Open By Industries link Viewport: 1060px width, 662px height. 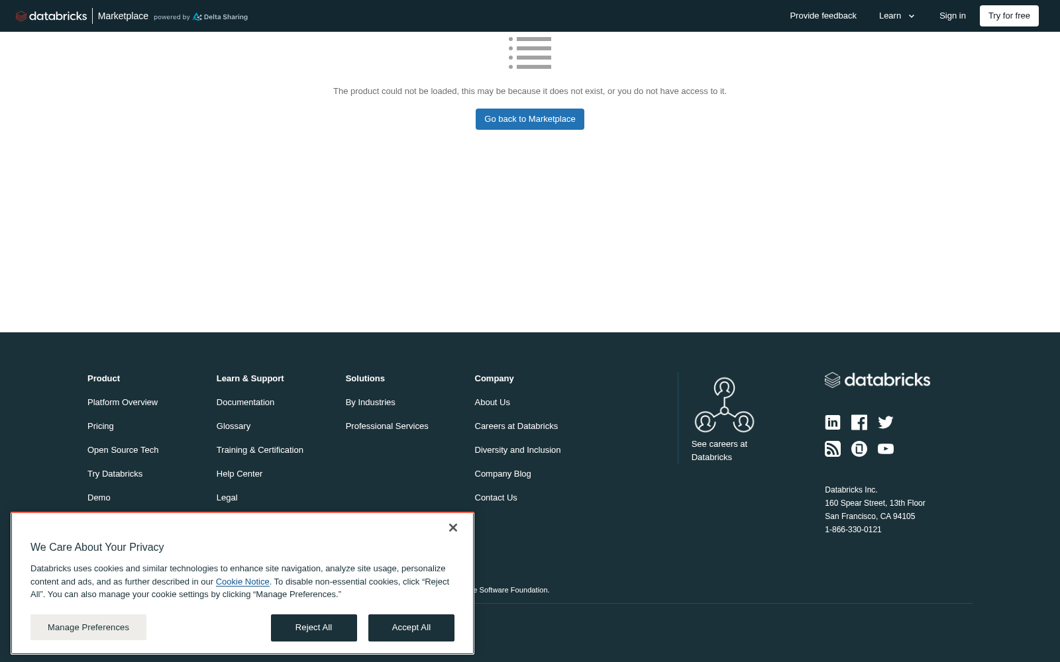[x=370, y=402]
